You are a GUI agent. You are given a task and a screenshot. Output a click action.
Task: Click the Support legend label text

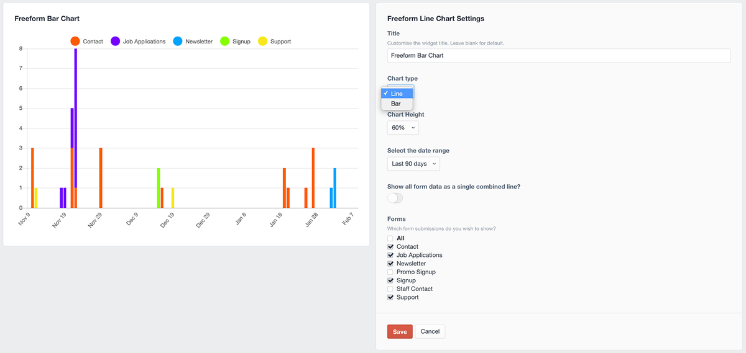[281, 42]
